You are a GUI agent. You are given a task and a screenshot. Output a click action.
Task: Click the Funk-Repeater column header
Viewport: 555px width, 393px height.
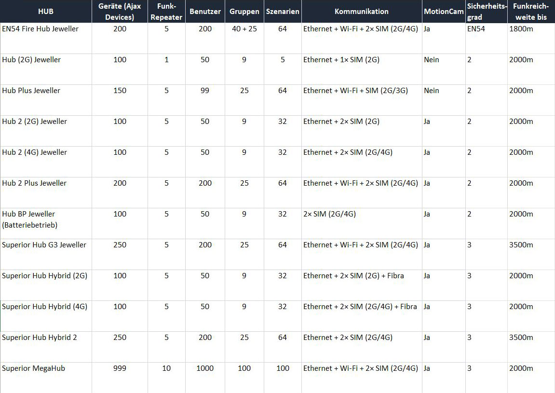pyautogui.click(x=166, y=11)
